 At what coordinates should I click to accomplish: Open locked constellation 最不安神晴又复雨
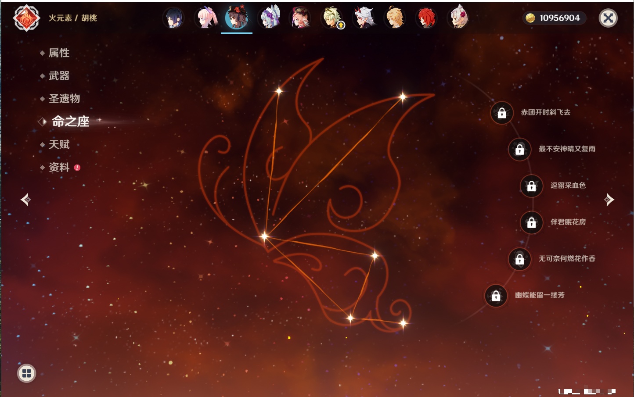[x=519, y=150]
